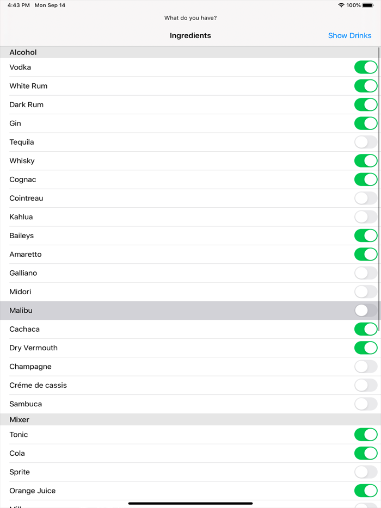This screenshot has width=381, height=508.
Task: Tap the Show Drinks link
Action: pos(350,35)
